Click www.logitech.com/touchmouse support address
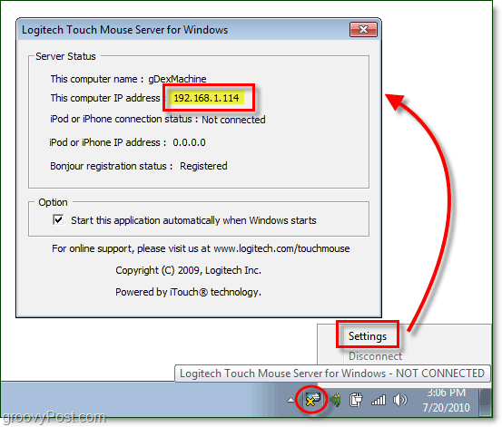Viewport: 502px width, 427px height. [281, 248]
